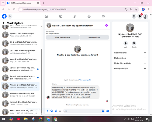Open the Facebook search magnifier

(x=10, y=16)
